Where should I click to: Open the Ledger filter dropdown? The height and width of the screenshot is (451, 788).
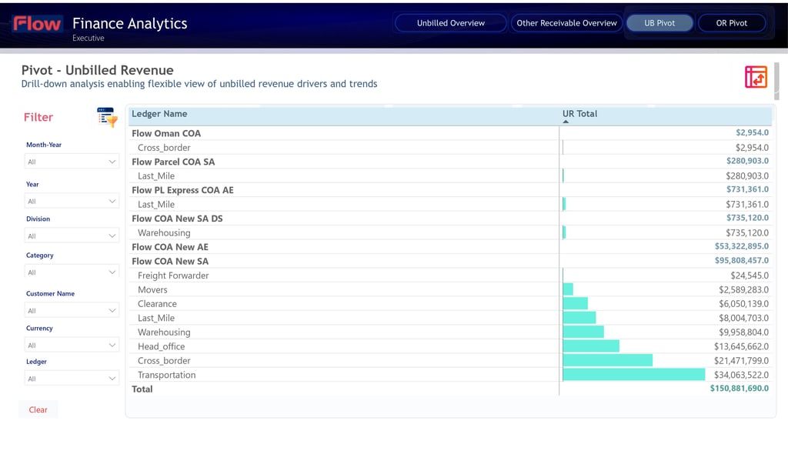[x=72, y=378]
